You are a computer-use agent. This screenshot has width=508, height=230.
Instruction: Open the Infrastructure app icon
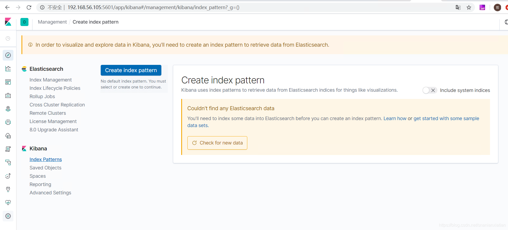[8, 136]
